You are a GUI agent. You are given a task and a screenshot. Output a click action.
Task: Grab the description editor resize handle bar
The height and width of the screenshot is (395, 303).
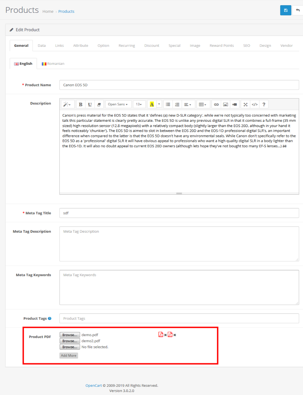coord(179,194)
